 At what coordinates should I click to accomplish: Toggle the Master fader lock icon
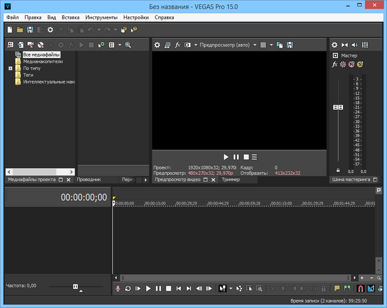(x=338, y=171)
